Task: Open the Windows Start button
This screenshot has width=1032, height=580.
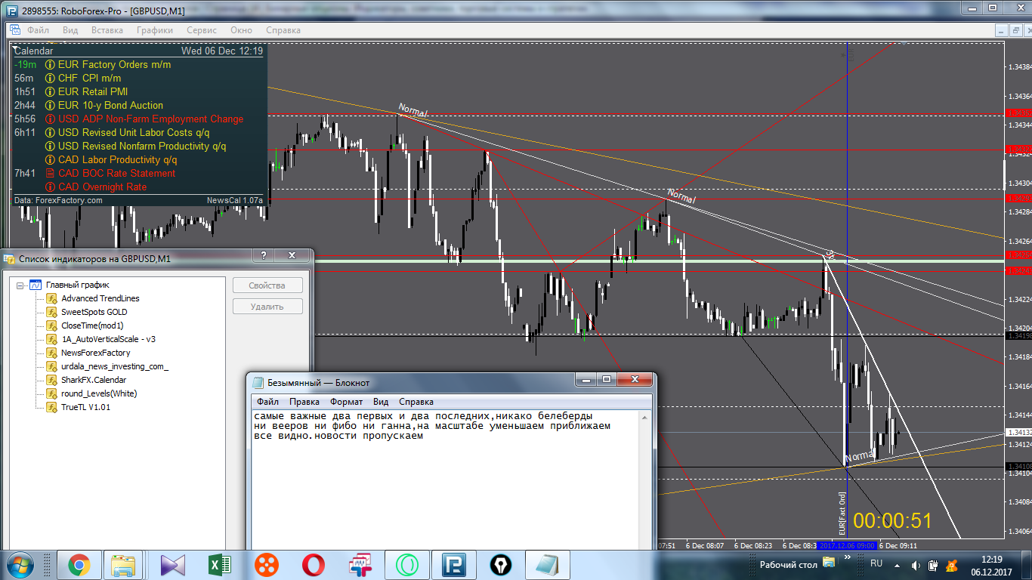Action: [x=19, y=564]
